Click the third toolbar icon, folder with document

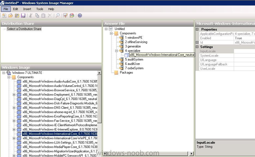[17, 16]
